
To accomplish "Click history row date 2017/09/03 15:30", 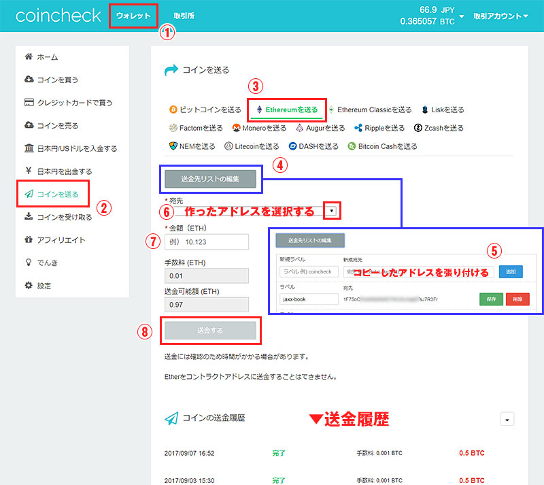I will (190, 481).
